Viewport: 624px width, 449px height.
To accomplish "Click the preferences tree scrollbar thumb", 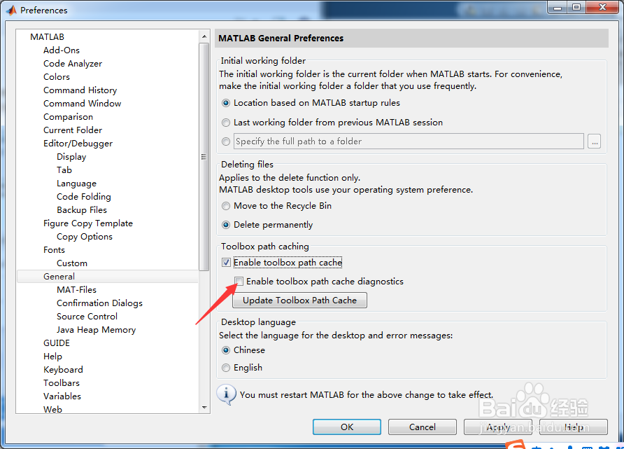I will click(204, 157).
